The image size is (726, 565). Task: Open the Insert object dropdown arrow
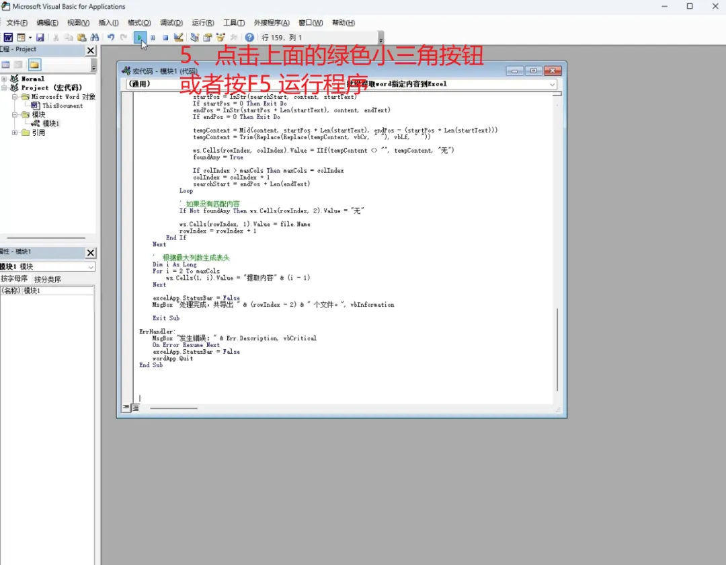pos(30,38)
